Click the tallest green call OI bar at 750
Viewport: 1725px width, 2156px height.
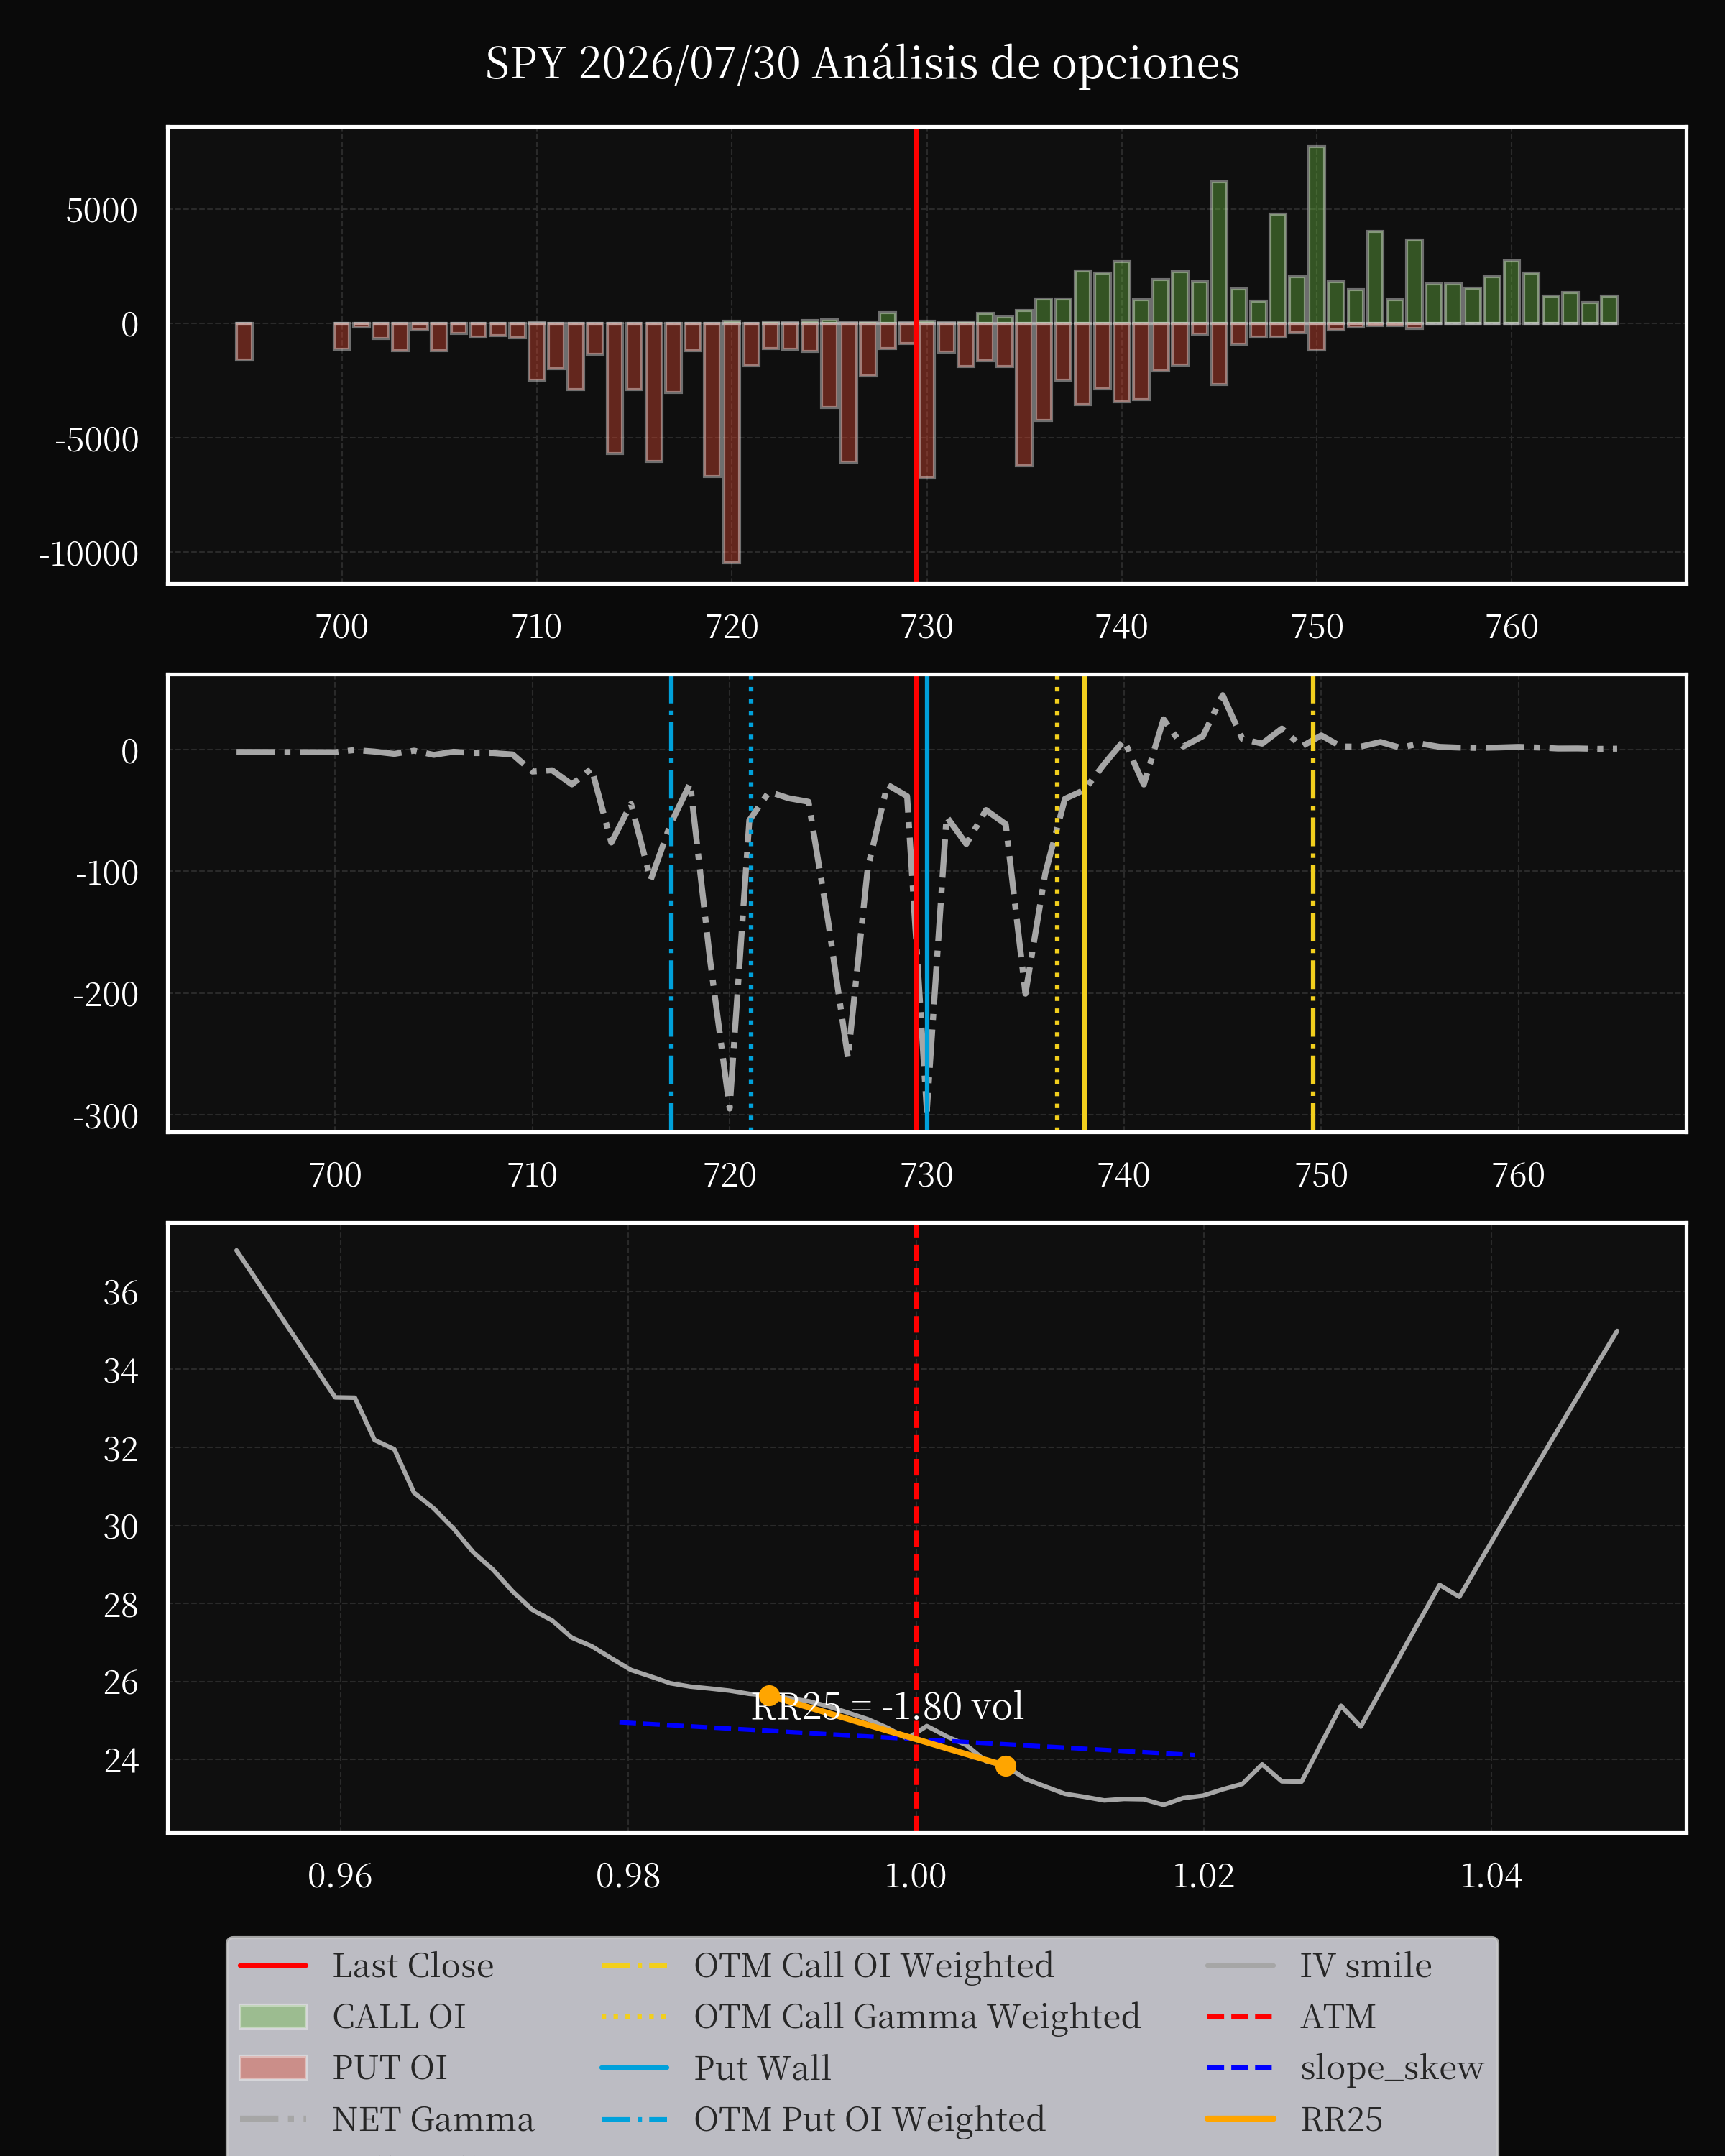tap(1317, 235)
